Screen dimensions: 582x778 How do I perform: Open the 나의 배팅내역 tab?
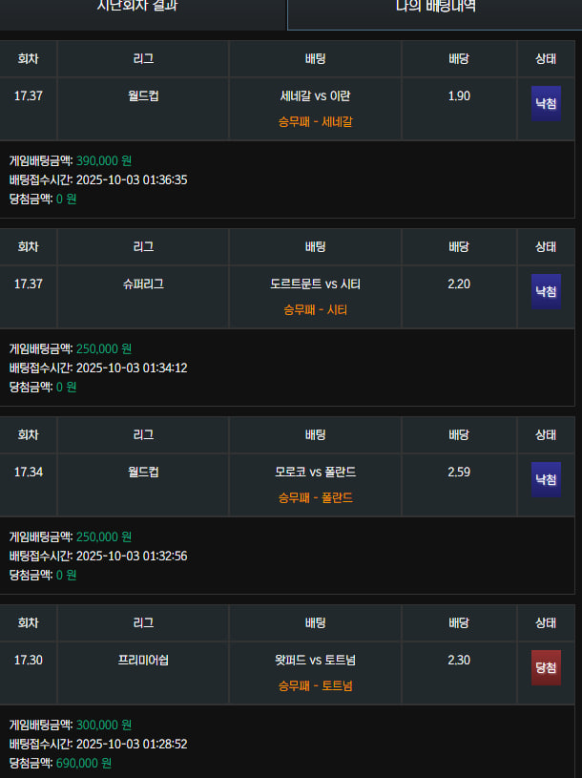[435, 8]
